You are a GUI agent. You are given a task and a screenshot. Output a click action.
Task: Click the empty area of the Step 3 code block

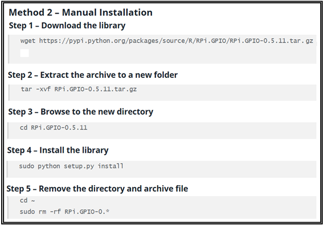(x=202, y=131)
